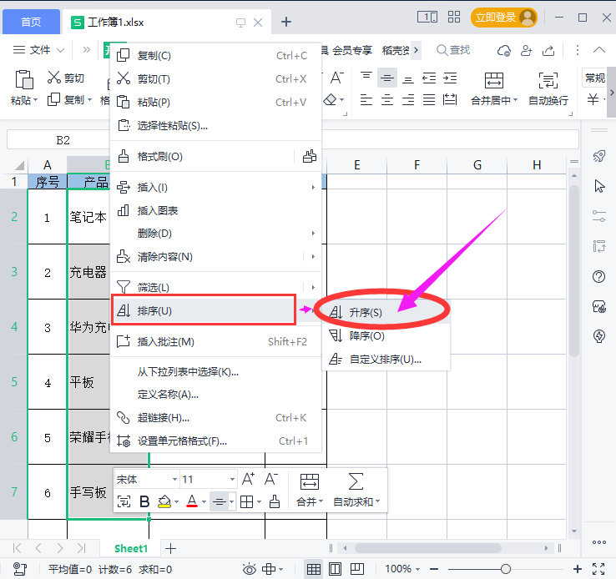The image size is (616, 579).
Task: Toggle reading crosshair mode in status bar
Action: pyautogui.click(x=269, y=569)
